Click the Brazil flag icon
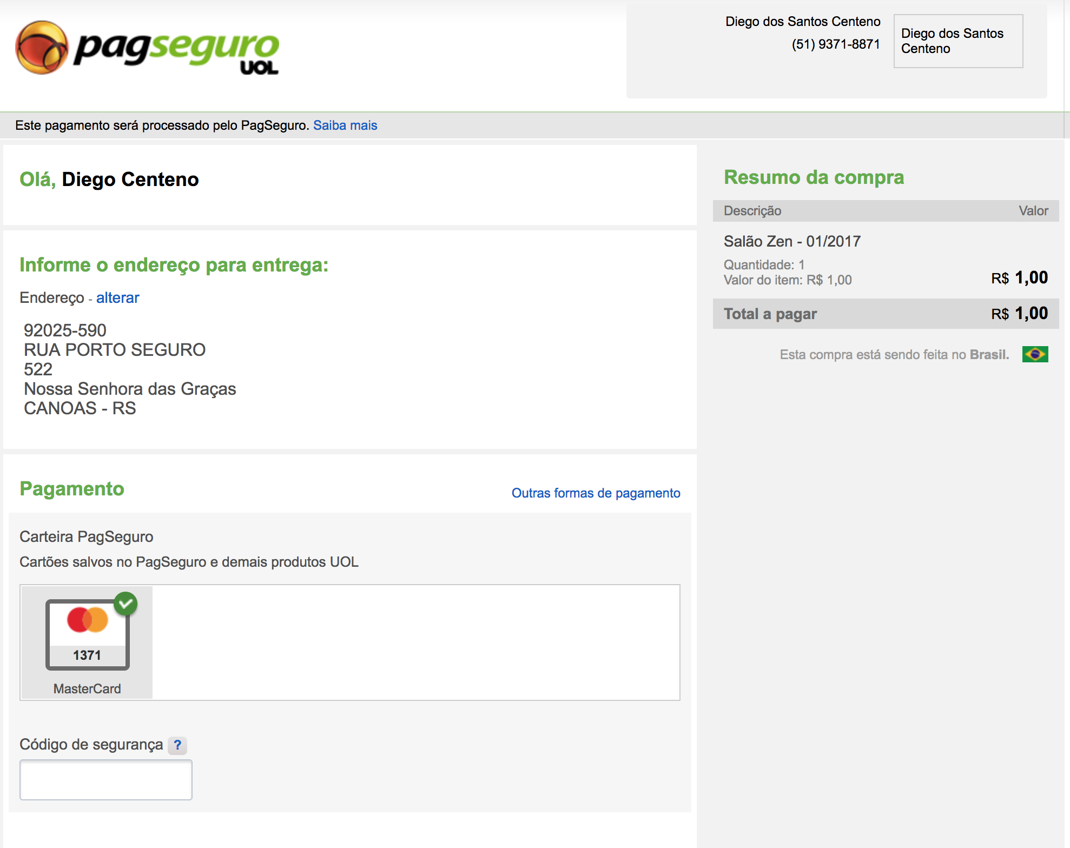This screenshot has width=1070, height=848. pyautogui.click(x=1035, y=354)
